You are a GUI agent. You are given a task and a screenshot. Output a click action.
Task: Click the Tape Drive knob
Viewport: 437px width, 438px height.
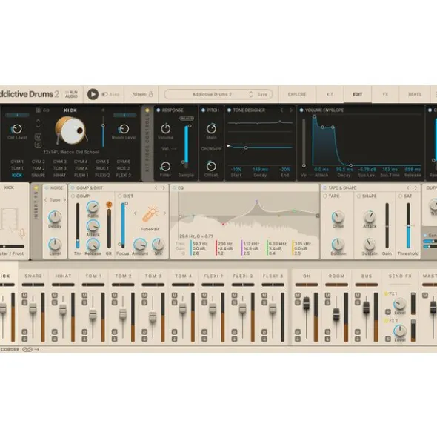338,217
